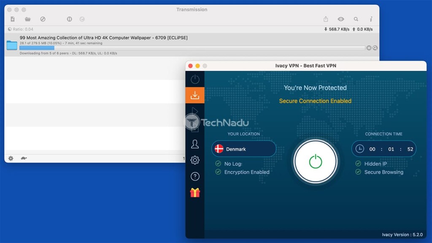432x243 pixels.
Task: Change location from Denmark selector
Action: pyautogui.click(x=244, y=149)
